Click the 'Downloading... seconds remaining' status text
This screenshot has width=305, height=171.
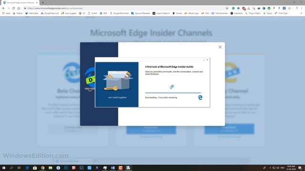161,97
